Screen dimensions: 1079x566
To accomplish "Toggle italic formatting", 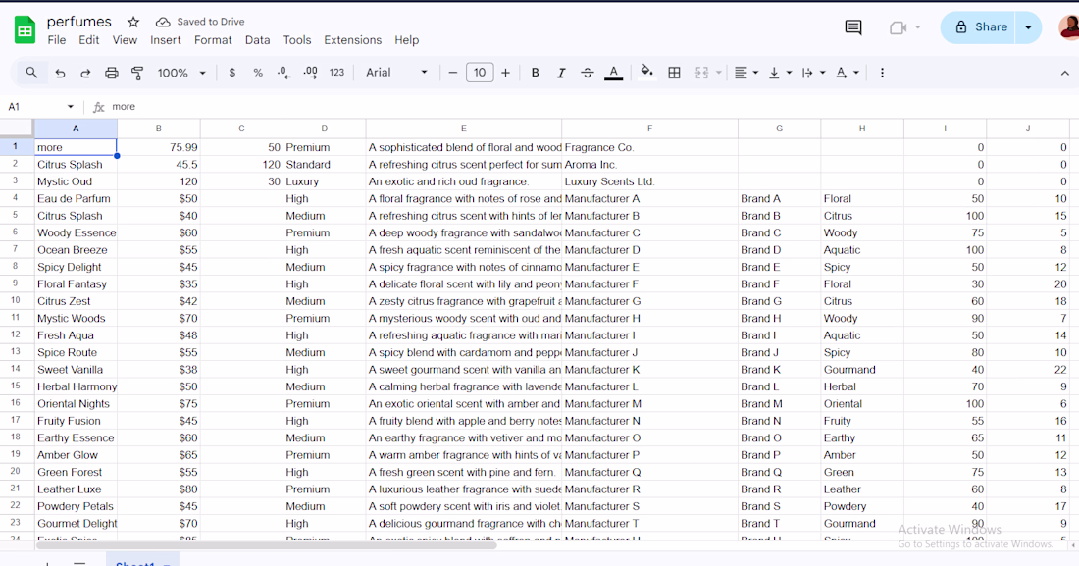I will tap(561, 73).
